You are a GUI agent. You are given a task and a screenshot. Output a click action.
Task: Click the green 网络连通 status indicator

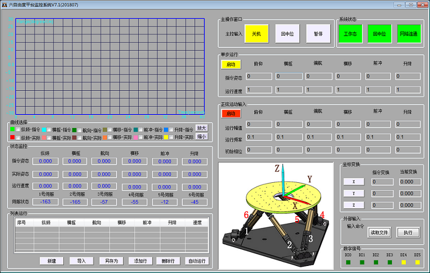pyautogui.click(x=408, y=33)
